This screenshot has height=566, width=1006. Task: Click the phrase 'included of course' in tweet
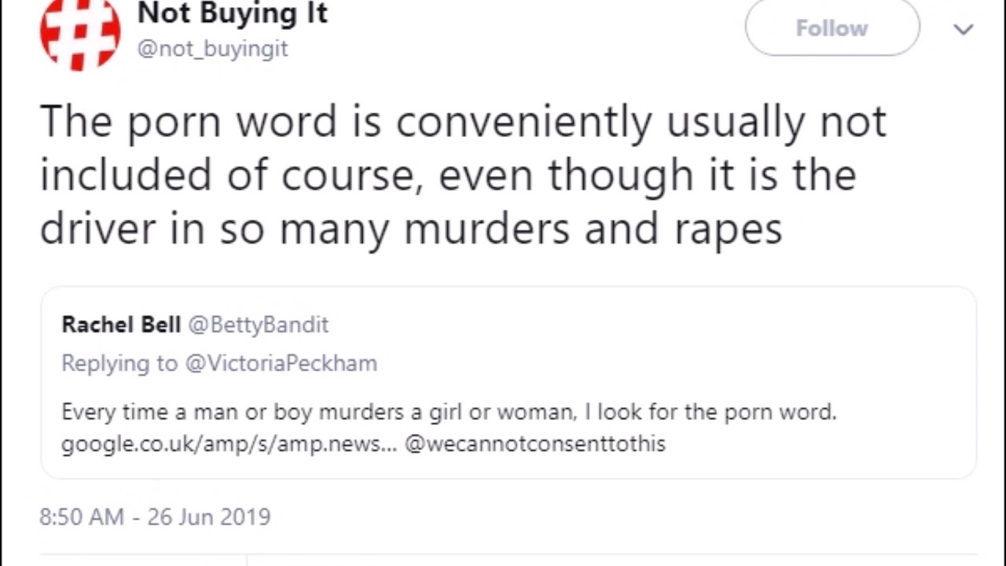[x=226, y=175]
